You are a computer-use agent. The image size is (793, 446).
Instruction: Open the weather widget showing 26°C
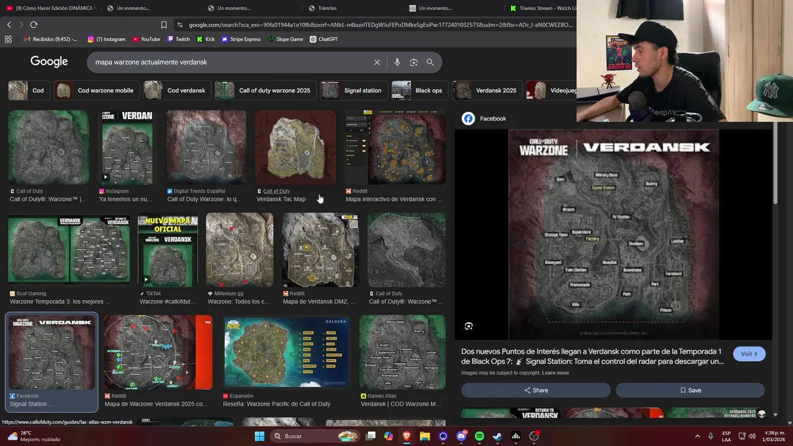(34, 436)
